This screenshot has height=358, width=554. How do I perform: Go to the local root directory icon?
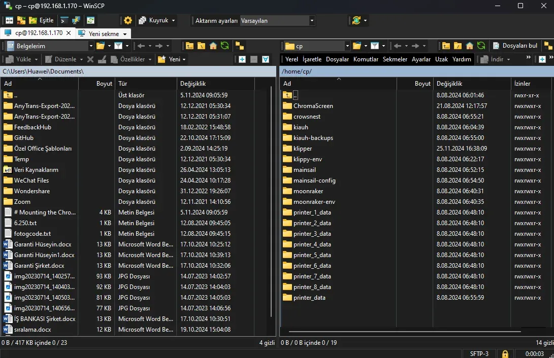202,46
